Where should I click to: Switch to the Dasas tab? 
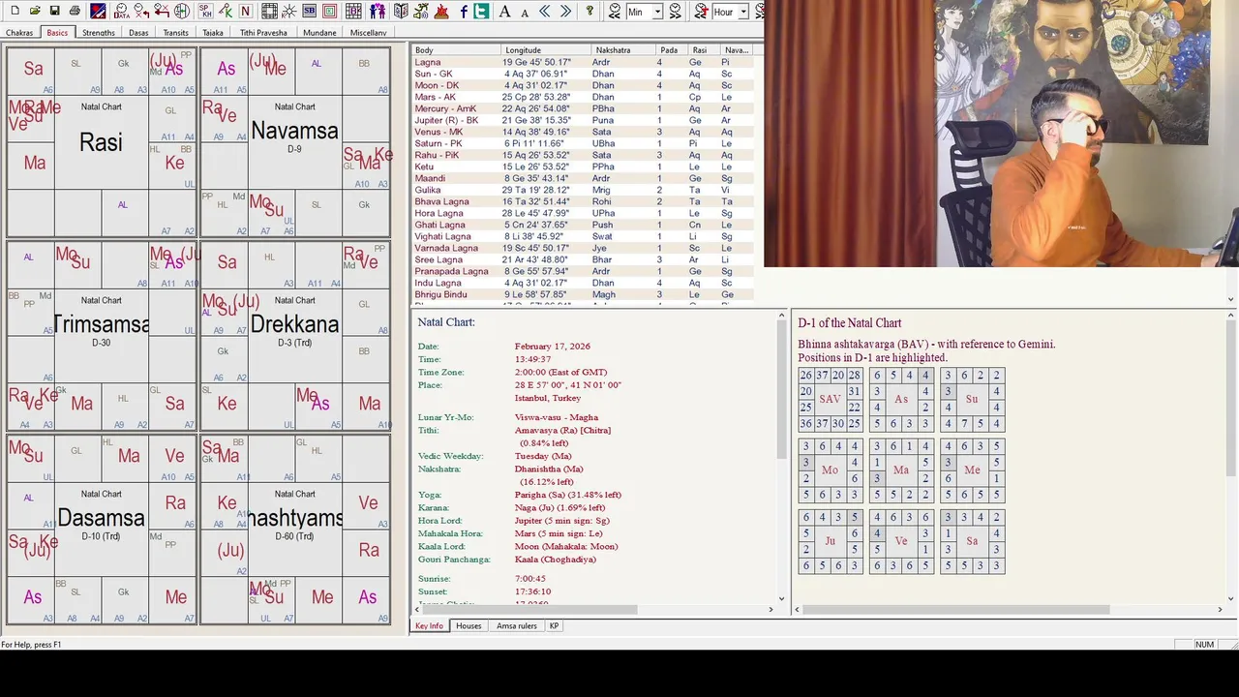coord(138,32)
